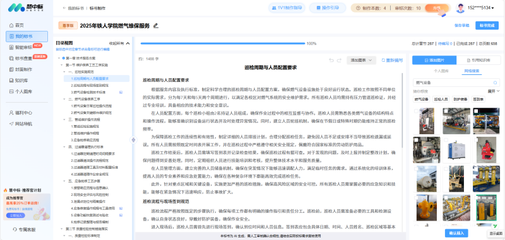The width and height of the screenshot is (505, 240).
Task: Open the user avatar icon
Action: [461, 8]
